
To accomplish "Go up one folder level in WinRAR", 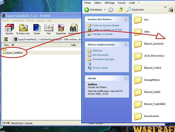I will [6, 39].
